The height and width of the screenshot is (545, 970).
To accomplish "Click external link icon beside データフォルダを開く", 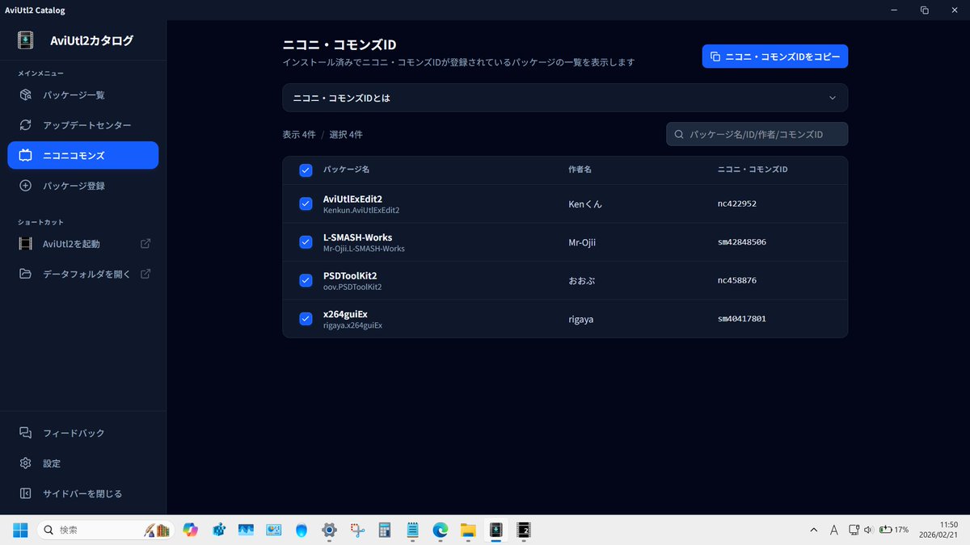I will 145,274.
